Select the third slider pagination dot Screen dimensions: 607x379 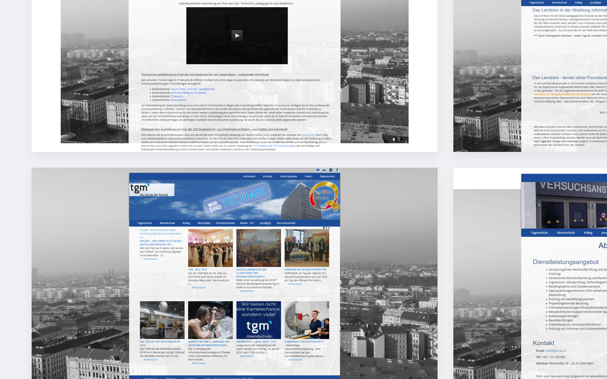329,228
